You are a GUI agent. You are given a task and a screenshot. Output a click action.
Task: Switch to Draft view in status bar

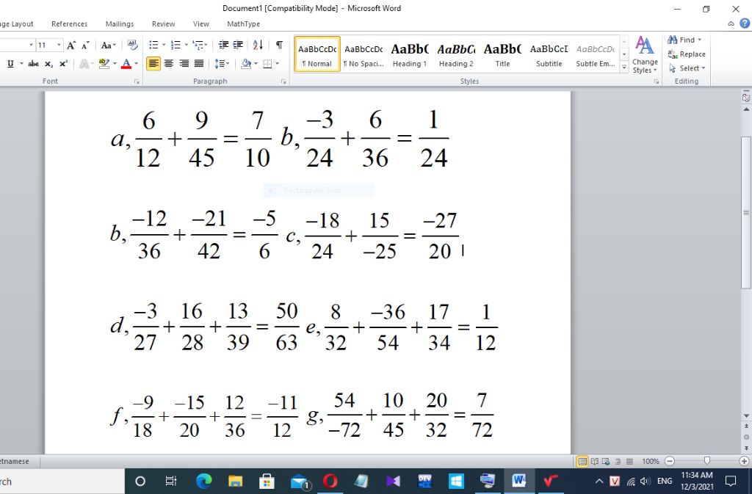[629, 462]
